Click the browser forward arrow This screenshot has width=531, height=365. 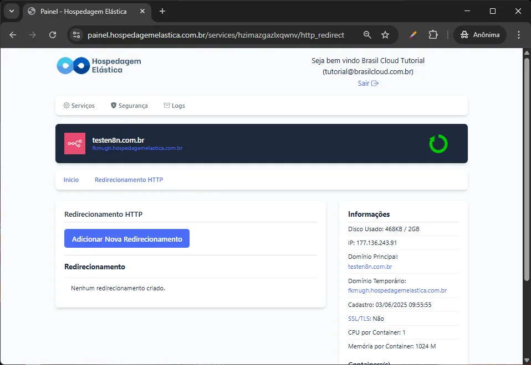pyautogui.click(x=33, y=35)
